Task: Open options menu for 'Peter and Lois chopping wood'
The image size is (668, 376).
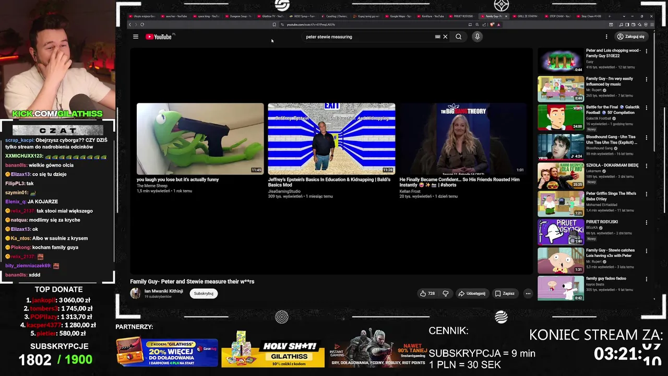Action: pos(646,51)
